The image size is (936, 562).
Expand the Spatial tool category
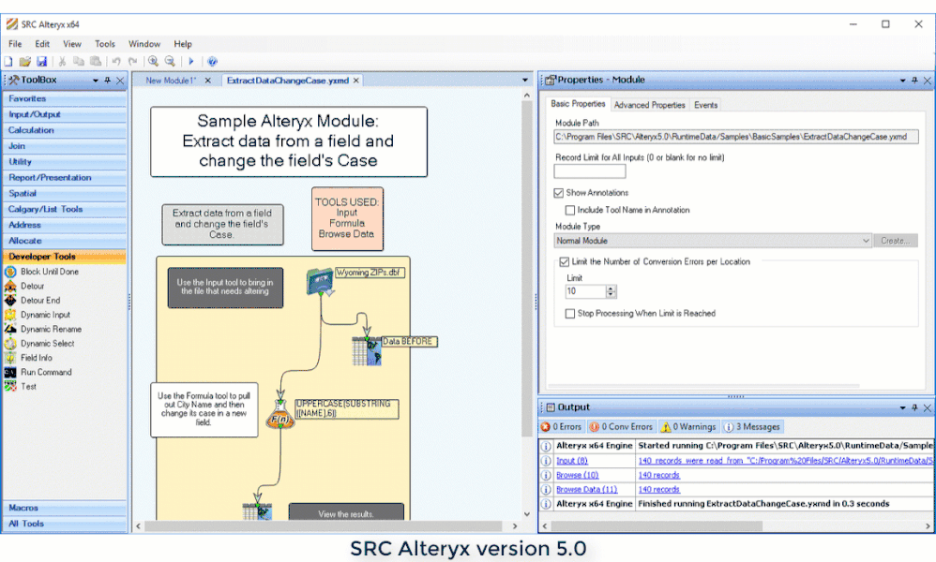(x=65, y=193)
